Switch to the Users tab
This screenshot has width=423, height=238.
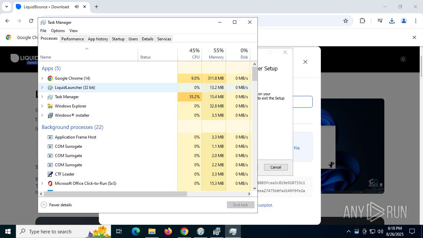[133, 39]
